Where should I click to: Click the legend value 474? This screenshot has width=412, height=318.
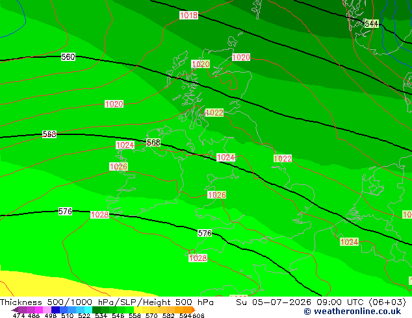pos(19,315)
